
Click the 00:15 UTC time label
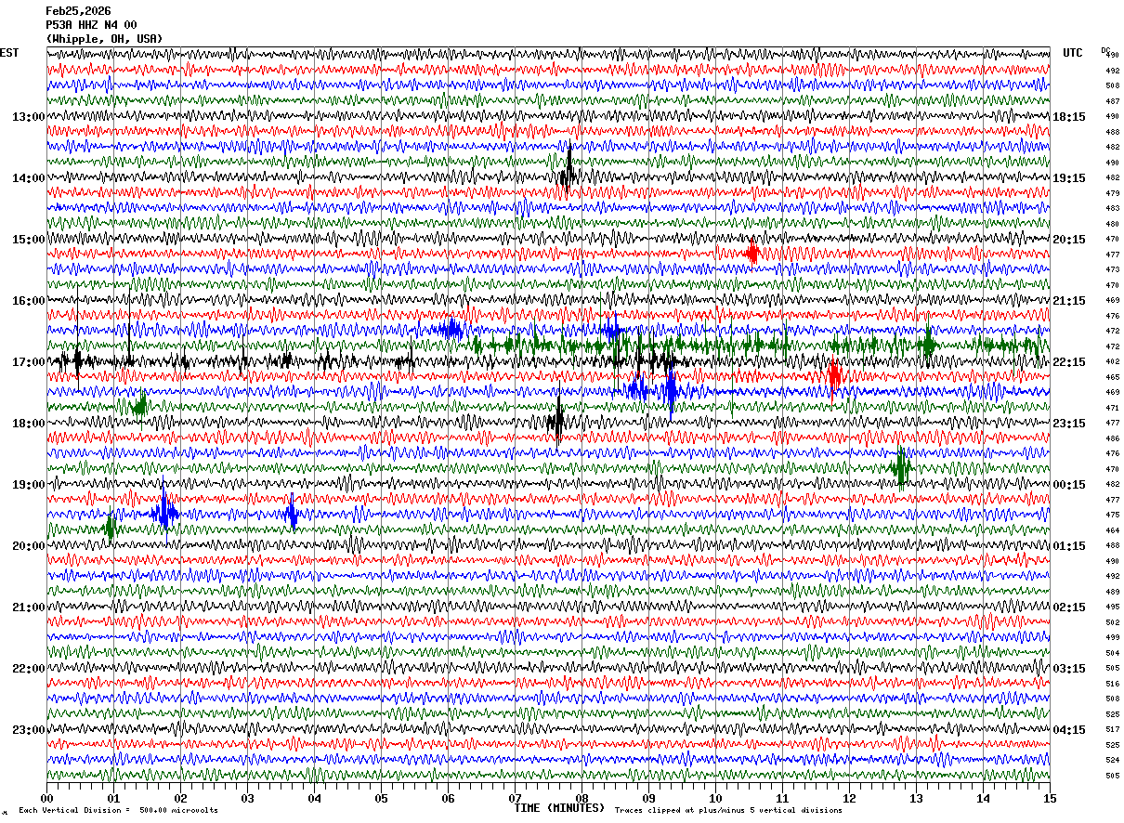[x=1069, y=484]
